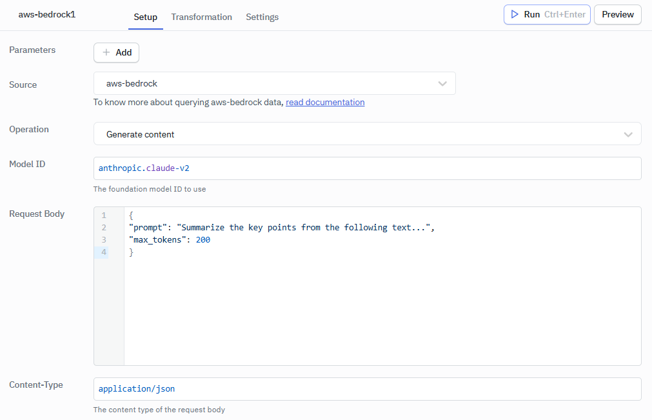This screenshot has width=652, height=420.
Task: Switch to the Setup tab
Action: coord(146,17)
